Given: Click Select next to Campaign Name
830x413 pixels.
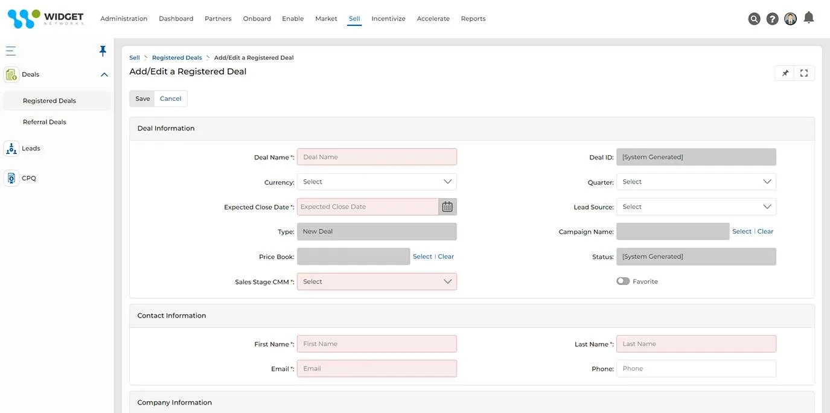Looking at the screenshot, I should coord(742,231).
